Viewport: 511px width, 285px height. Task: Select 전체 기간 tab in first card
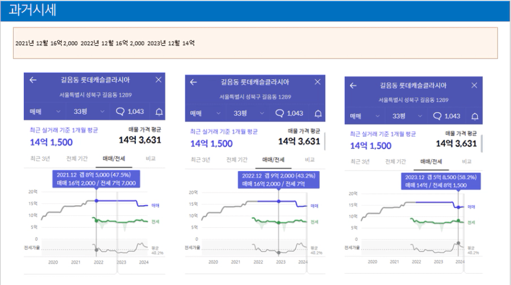[77, 159]
